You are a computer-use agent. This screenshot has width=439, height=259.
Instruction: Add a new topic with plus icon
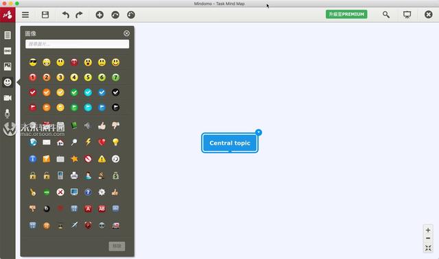click(99, 14)
